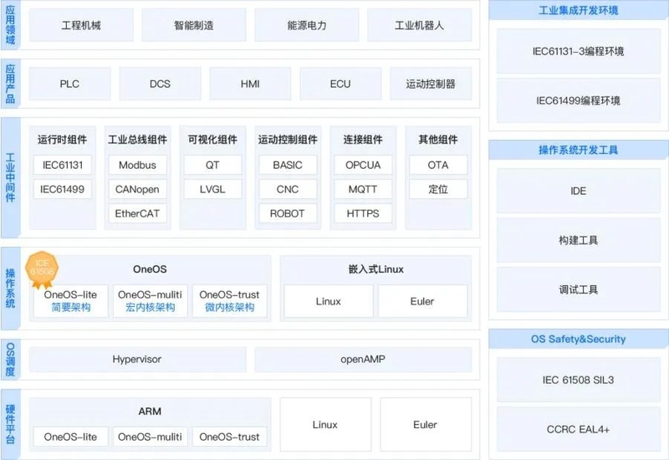Click the 运动控制器 product box
Screen dimensions: 669x460
(431, 84)
